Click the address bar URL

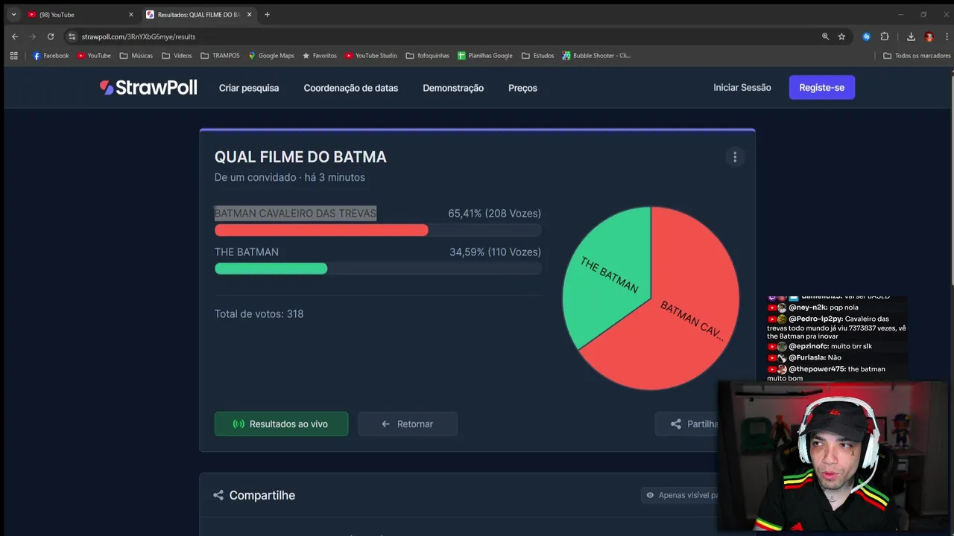pos(139,36)
